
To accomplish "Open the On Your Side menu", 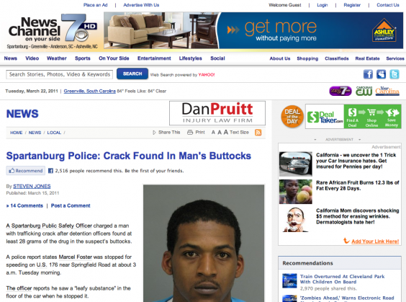I will point(114,58).
